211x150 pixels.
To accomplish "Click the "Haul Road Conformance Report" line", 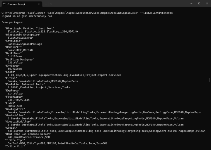I will tap(28, 134).
